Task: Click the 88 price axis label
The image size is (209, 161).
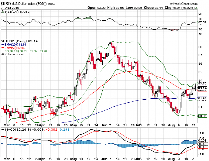Action: coord(200,47)
